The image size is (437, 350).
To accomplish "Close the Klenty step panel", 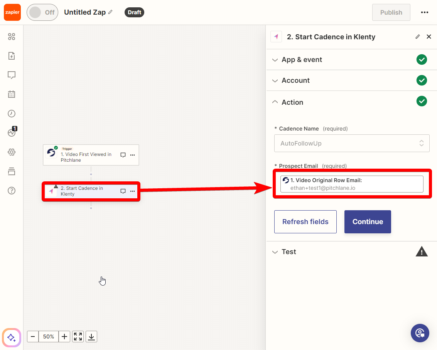I will pos(429,37).
